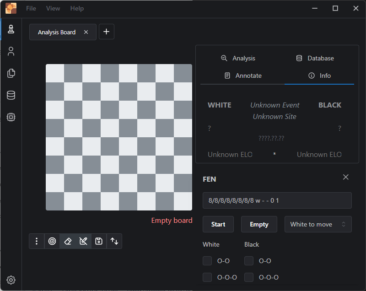Image resolution: width=366 pixels, height=291 pixels.
Task: Open the White to move dropdown
Action: pyautogui.click(x=318, y=224)
